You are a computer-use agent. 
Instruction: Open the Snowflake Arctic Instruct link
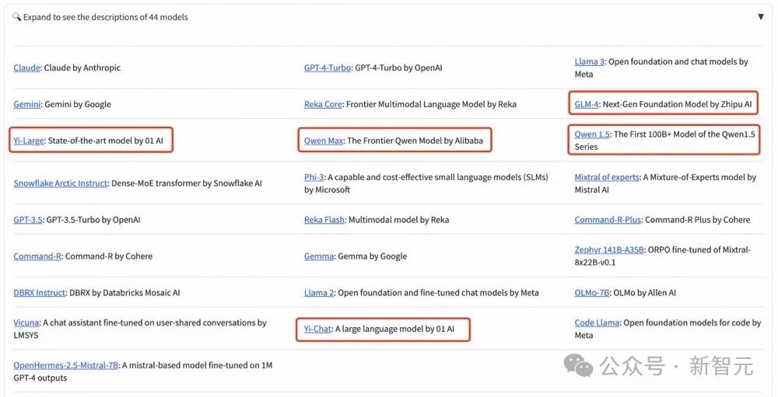coord(60,183)
